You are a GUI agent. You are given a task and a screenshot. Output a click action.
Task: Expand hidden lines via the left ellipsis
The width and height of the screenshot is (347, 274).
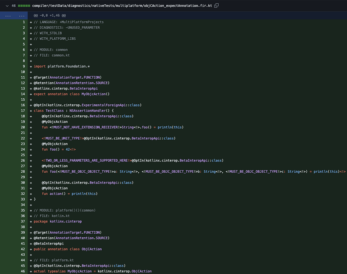point(8,16)
